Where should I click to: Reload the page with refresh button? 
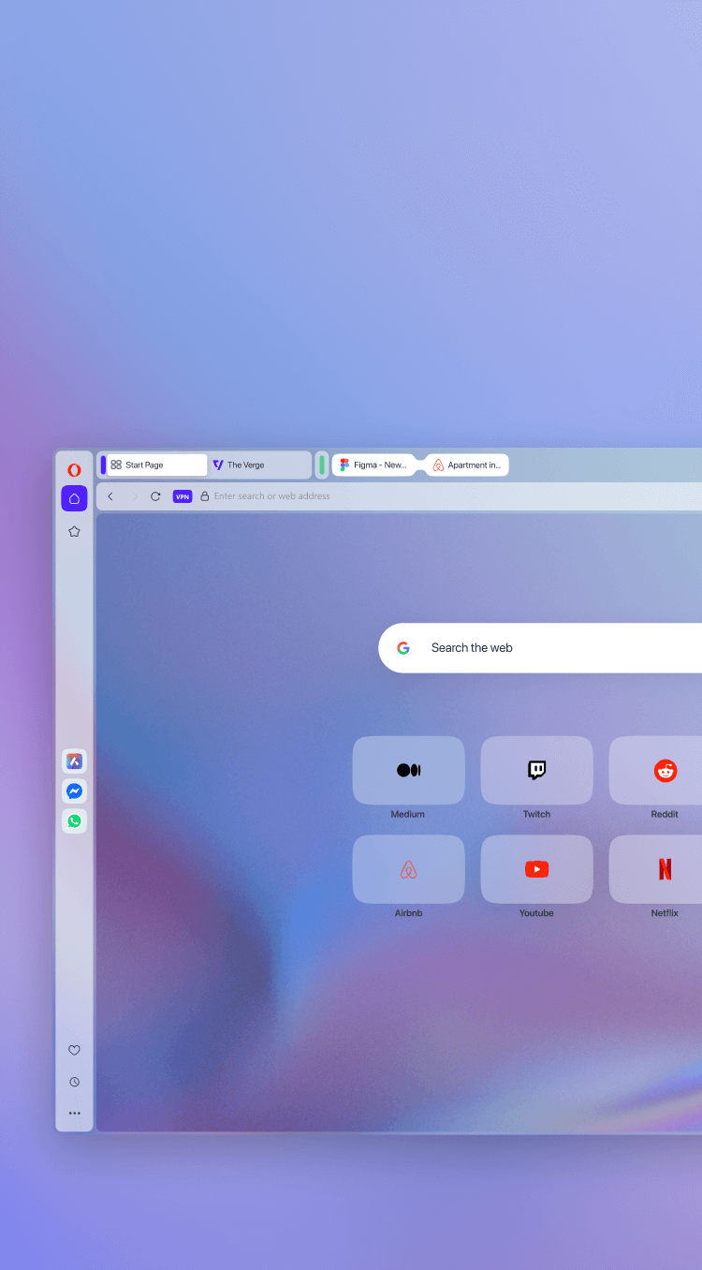(155, 496)
